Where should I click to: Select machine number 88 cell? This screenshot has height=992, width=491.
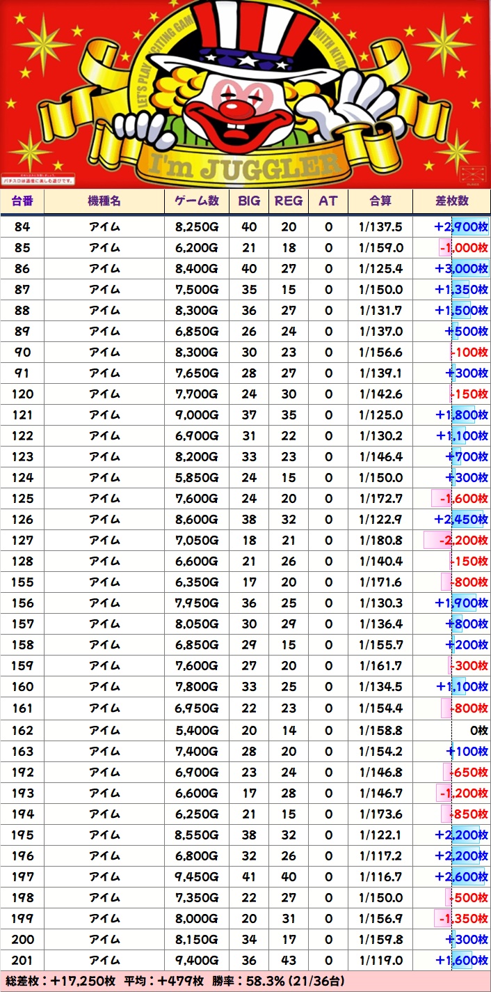(22, 311)
